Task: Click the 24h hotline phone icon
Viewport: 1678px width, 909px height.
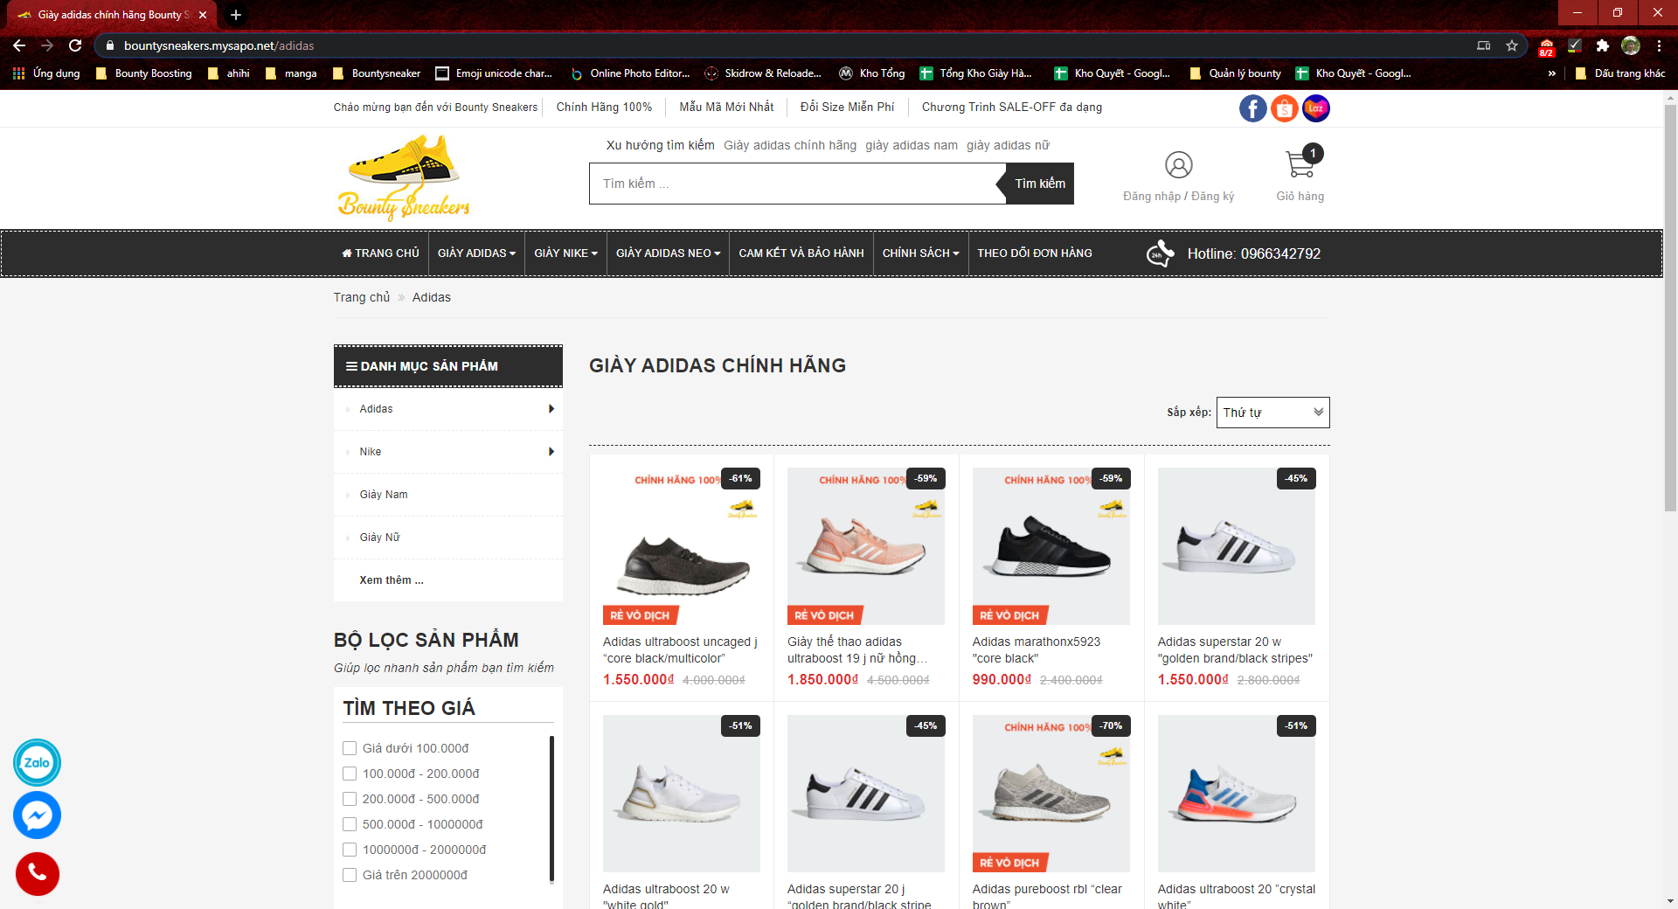Action: (1160, 253)
